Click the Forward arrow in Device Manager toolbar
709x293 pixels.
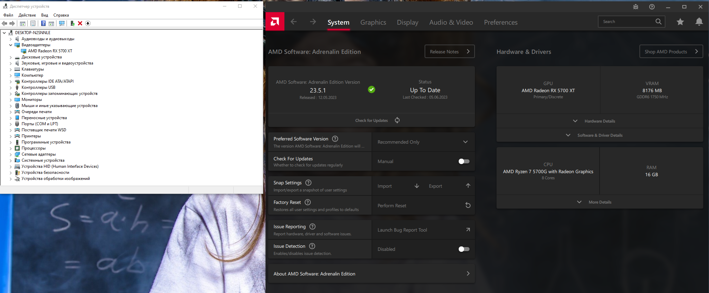point(12,23)
